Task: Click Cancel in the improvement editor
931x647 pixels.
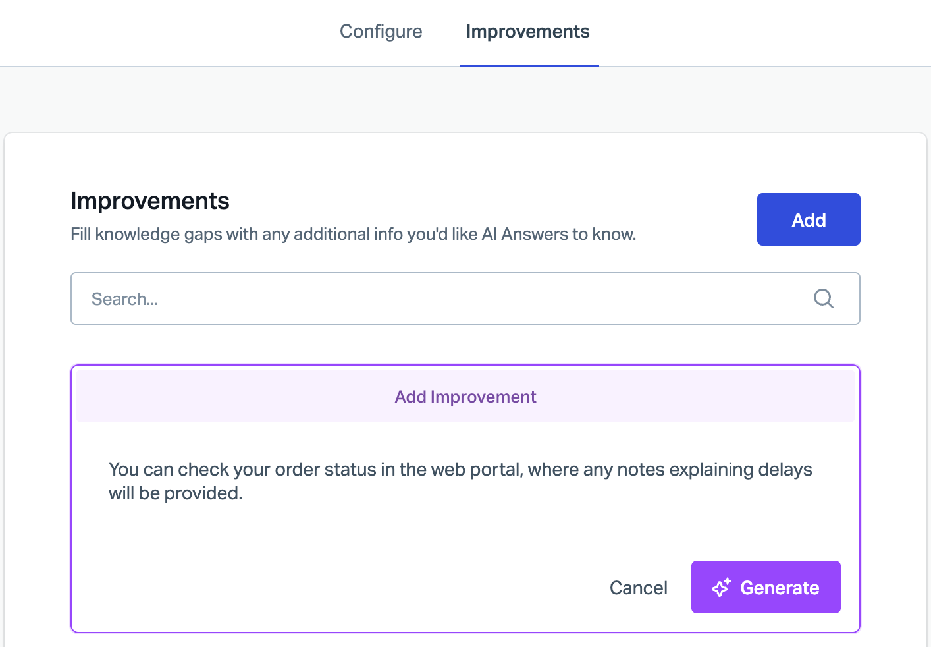Action: 638,588
